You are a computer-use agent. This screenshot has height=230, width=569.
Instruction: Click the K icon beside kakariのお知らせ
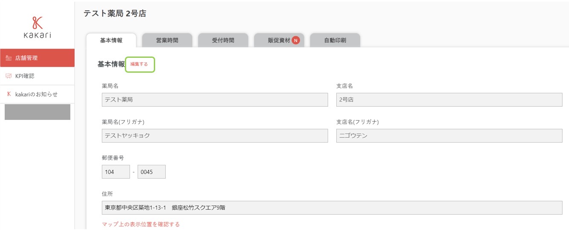point(9,94)
